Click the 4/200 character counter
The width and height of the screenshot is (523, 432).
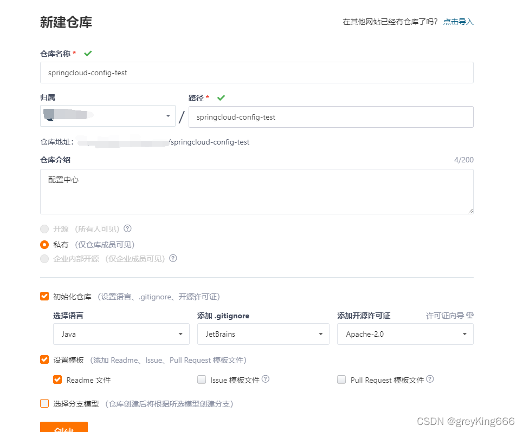click(463, 160)
